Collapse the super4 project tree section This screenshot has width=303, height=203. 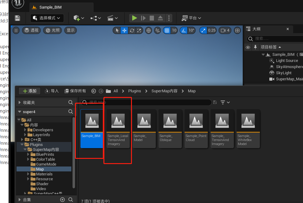(20, 112)
